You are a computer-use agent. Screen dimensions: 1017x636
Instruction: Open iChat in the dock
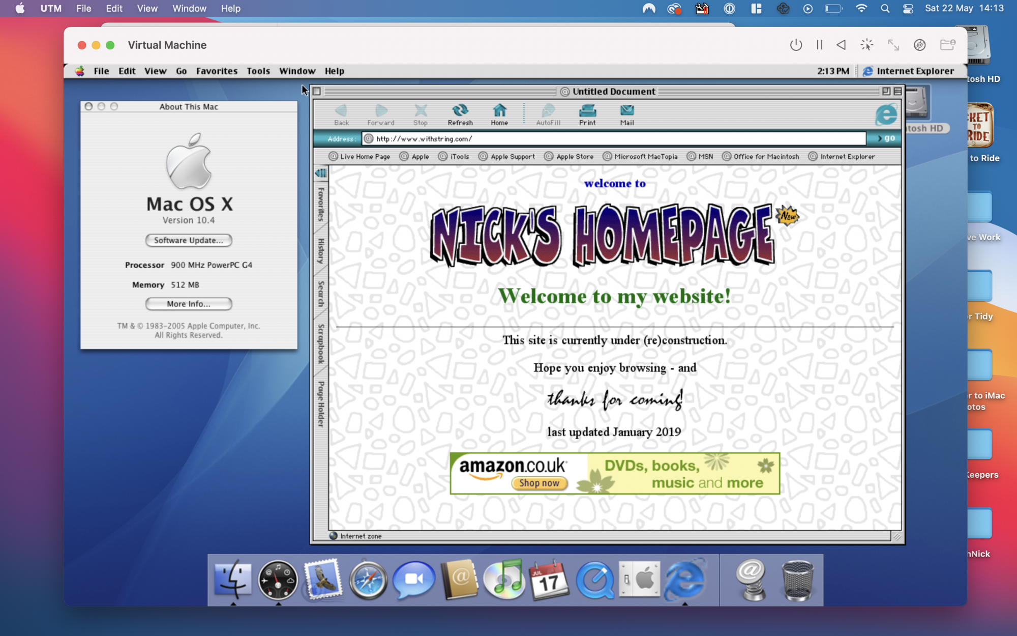coord(413,580)
